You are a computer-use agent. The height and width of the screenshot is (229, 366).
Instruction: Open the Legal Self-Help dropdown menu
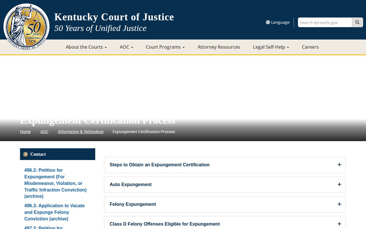pos(271,47)
